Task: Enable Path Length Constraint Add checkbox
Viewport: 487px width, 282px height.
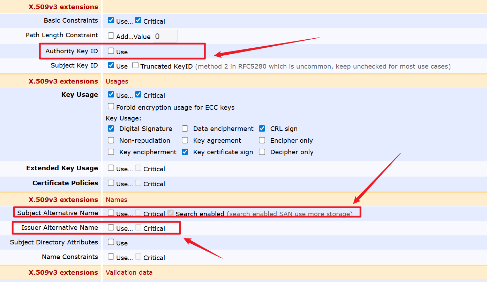Action: [x=111, y=35]
